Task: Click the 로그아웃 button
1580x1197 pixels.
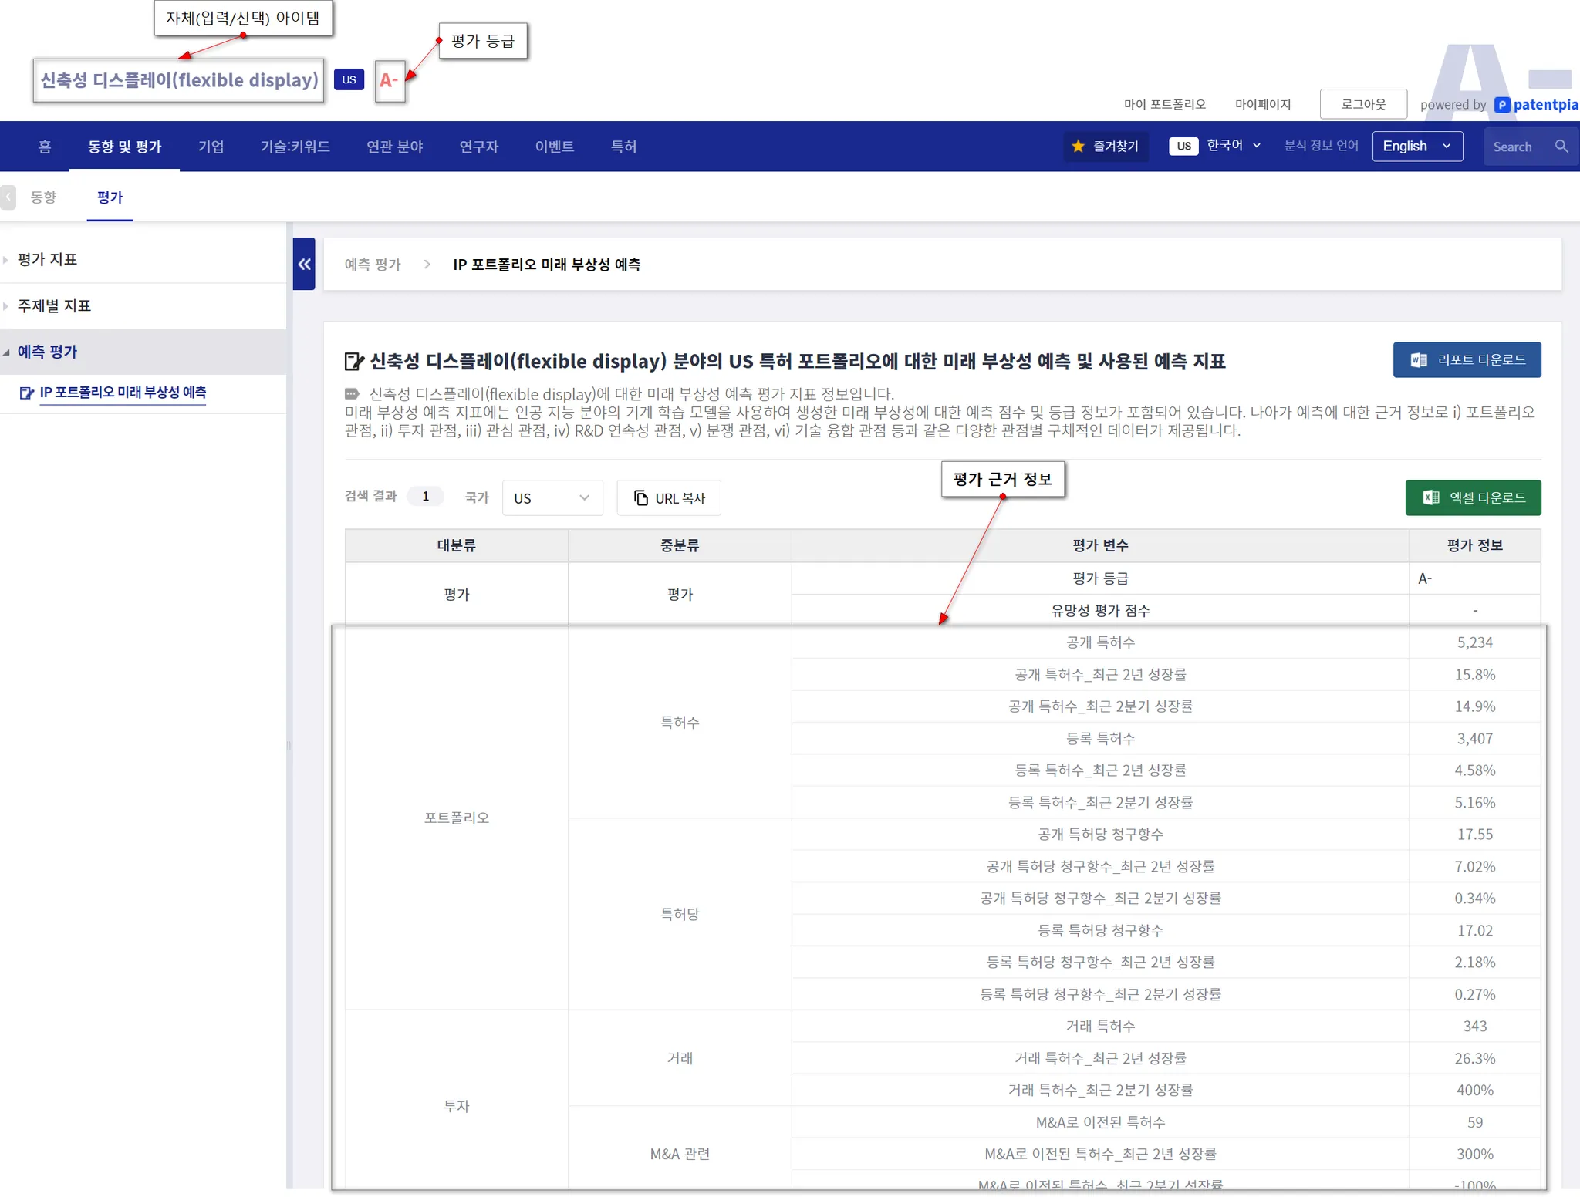Action: [x=1362, y=104]
